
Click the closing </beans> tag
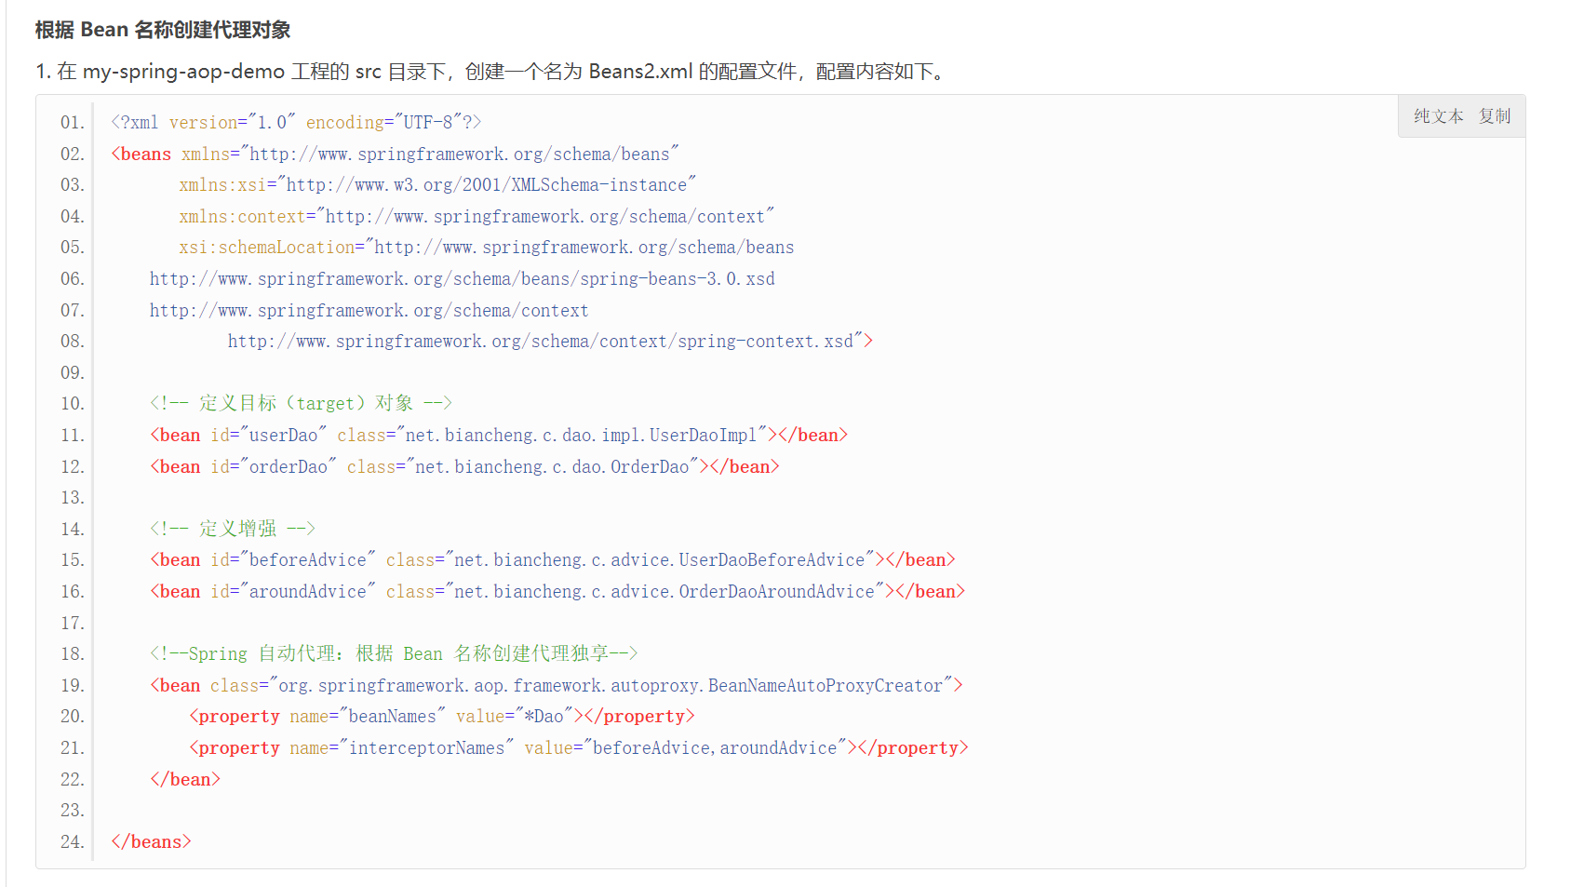pos(151,842)
